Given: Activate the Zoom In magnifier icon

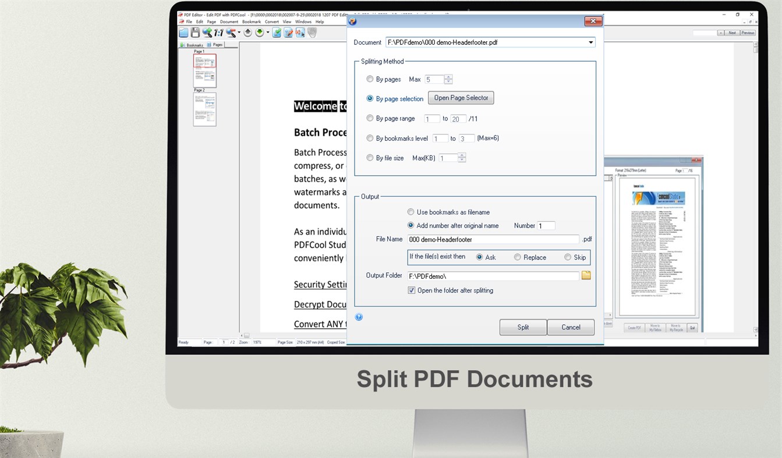Looking at the screenshot, I should [207, 33].
